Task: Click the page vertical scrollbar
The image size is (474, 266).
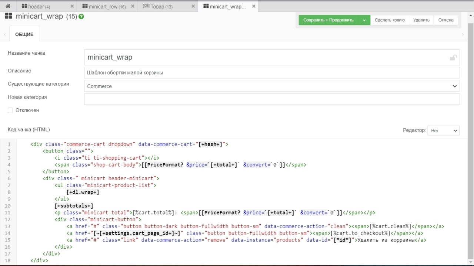Action: (x=471, y=140)
